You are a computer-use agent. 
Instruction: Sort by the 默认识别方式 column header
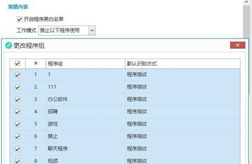pos(183,64)
